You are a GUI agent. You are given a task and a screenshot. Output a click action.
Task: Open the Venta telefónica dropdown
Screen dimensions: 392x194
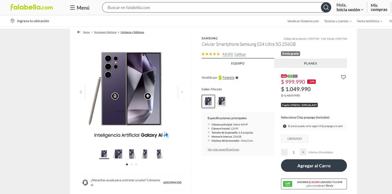tap(369, 21)
